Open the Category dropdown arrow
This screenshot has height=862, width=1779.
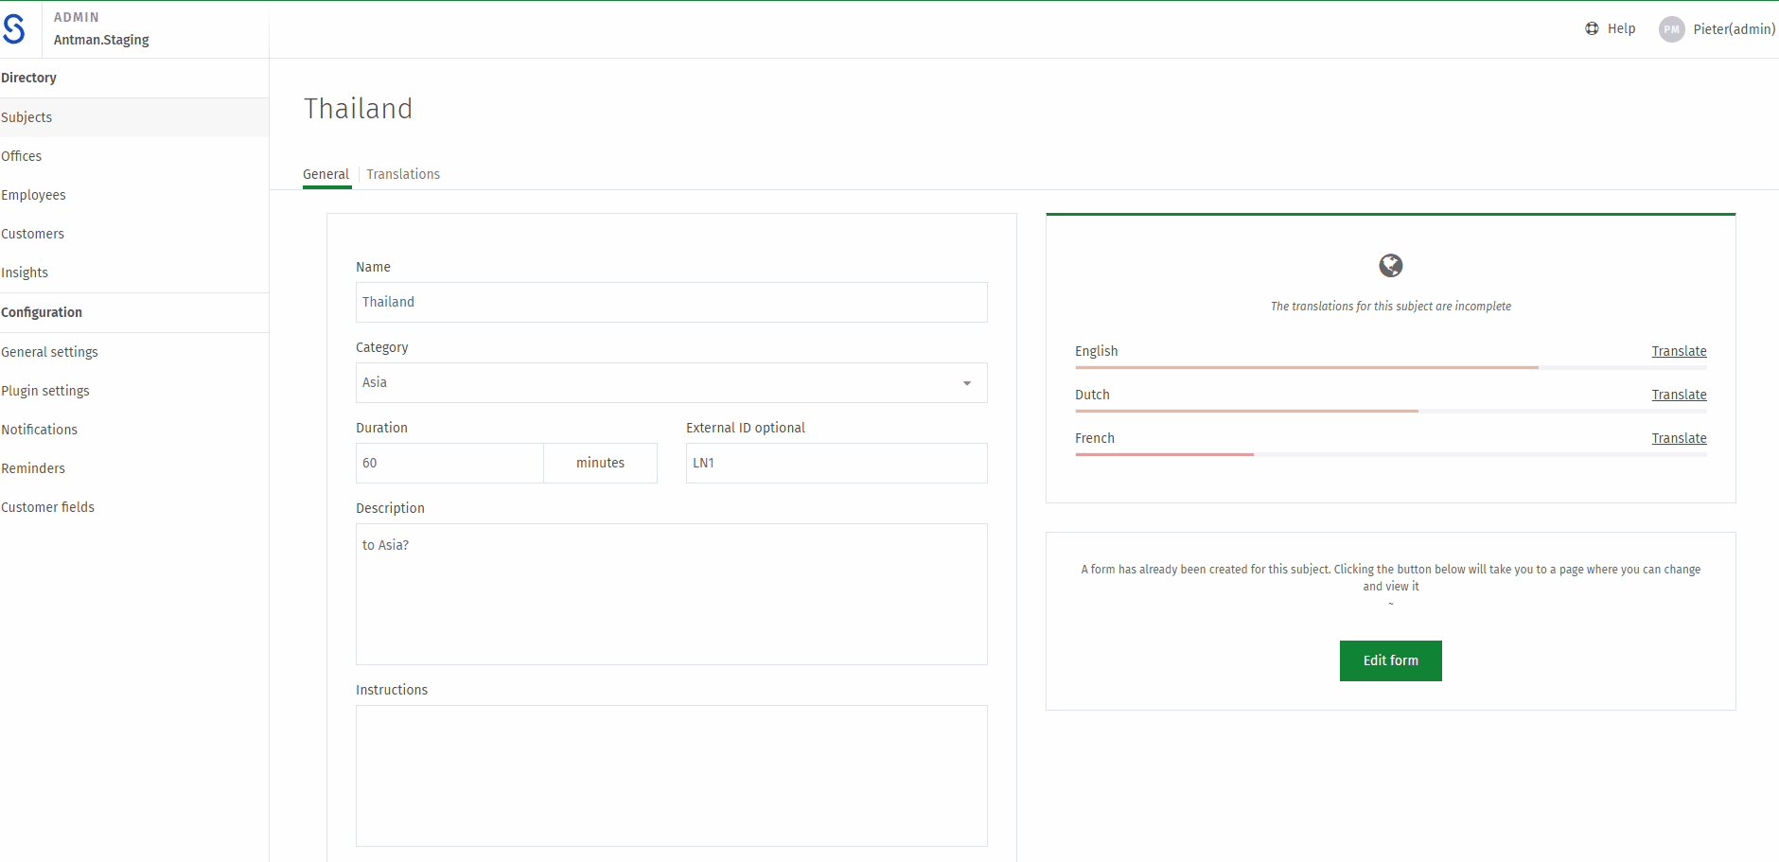[x=967, y=383]
